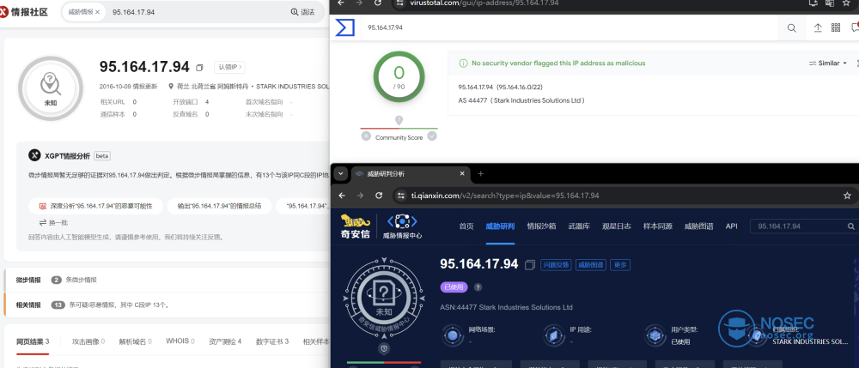Click the shield marker under the Qianxin verdict badge
Viewport: 859px width, 368px height.
tap(384, 347)
